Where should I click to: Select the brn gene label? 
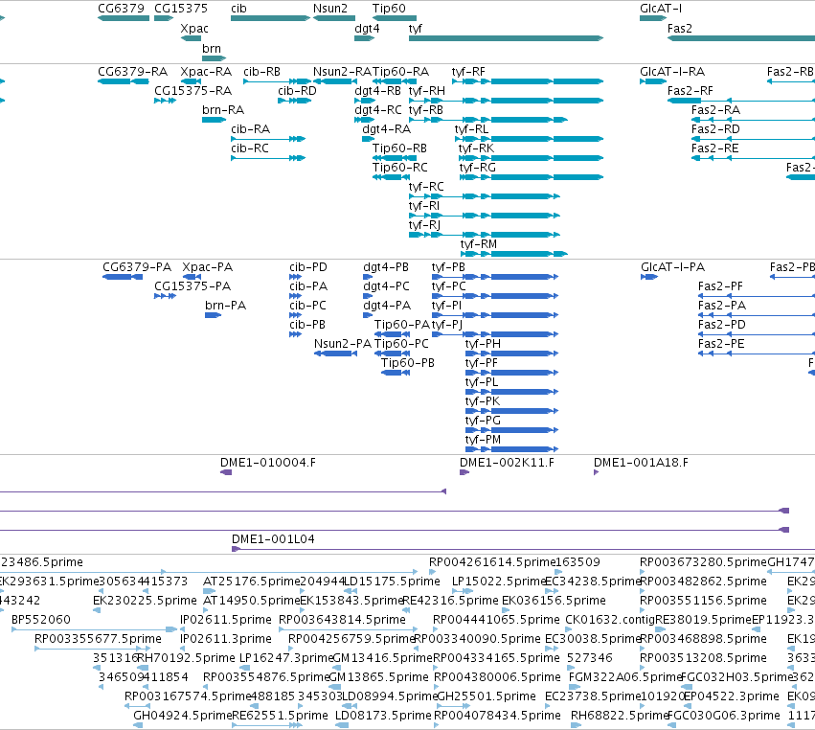point(212,48)
